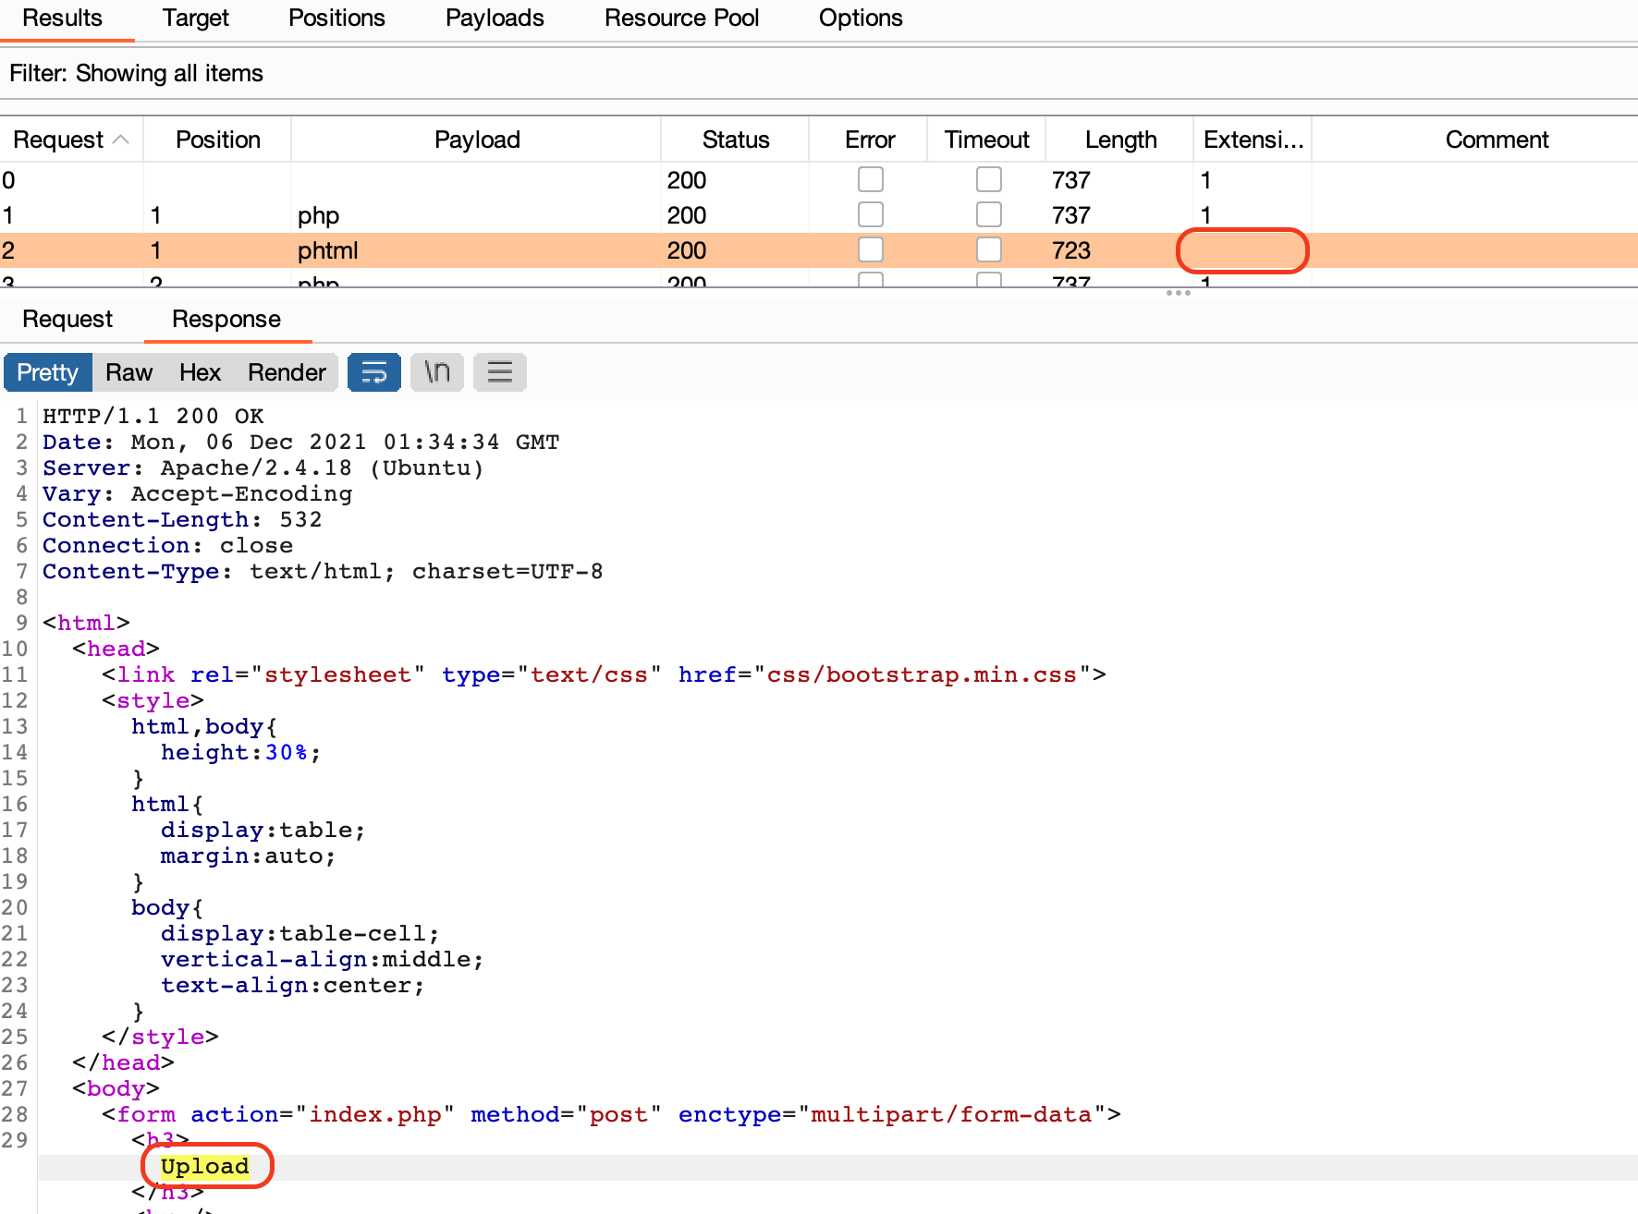
Task: Click the form action="index.php" line
Action: tap(611, 1115)
